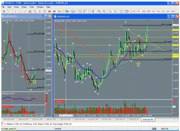Open the Window menu

(x=40, y=7)
